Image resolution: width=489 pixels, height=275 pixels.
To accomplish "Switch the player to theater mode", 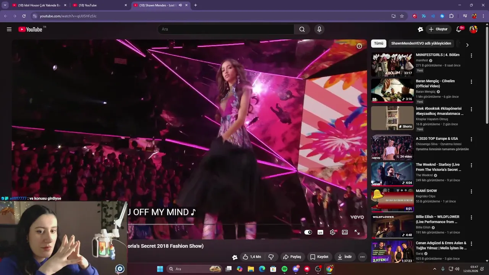I will click(345, 232).
